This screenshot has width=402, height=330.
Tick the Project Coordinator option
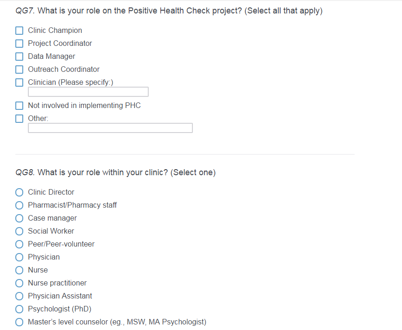[x=20, y=44]
